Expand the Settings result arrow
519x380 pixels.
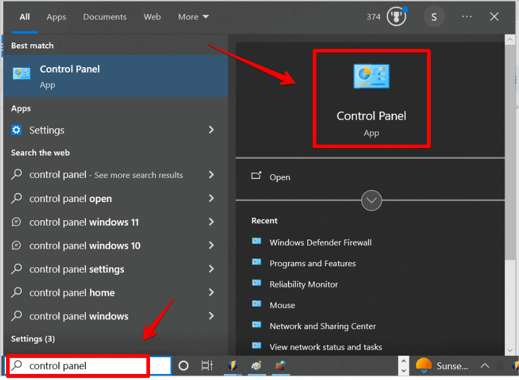(x=212, y=129)
